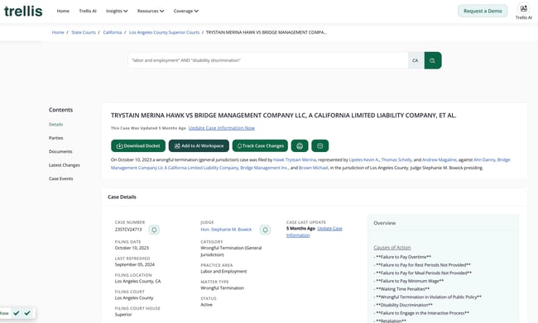The image size is (538, 323).
Task: Click the print icon button
Action: [300, 146]
